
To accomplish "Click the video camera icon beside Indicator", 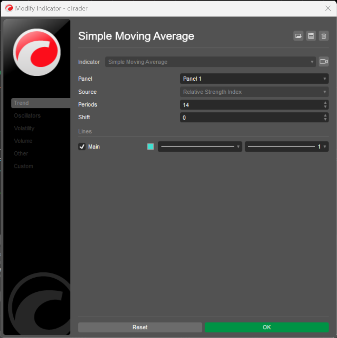I will (x=324, y=62).
